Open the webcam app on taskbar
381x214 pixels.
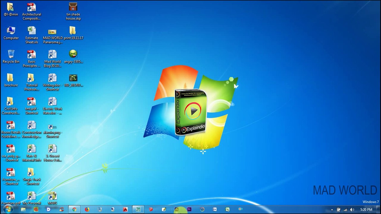tap(113, 209)
